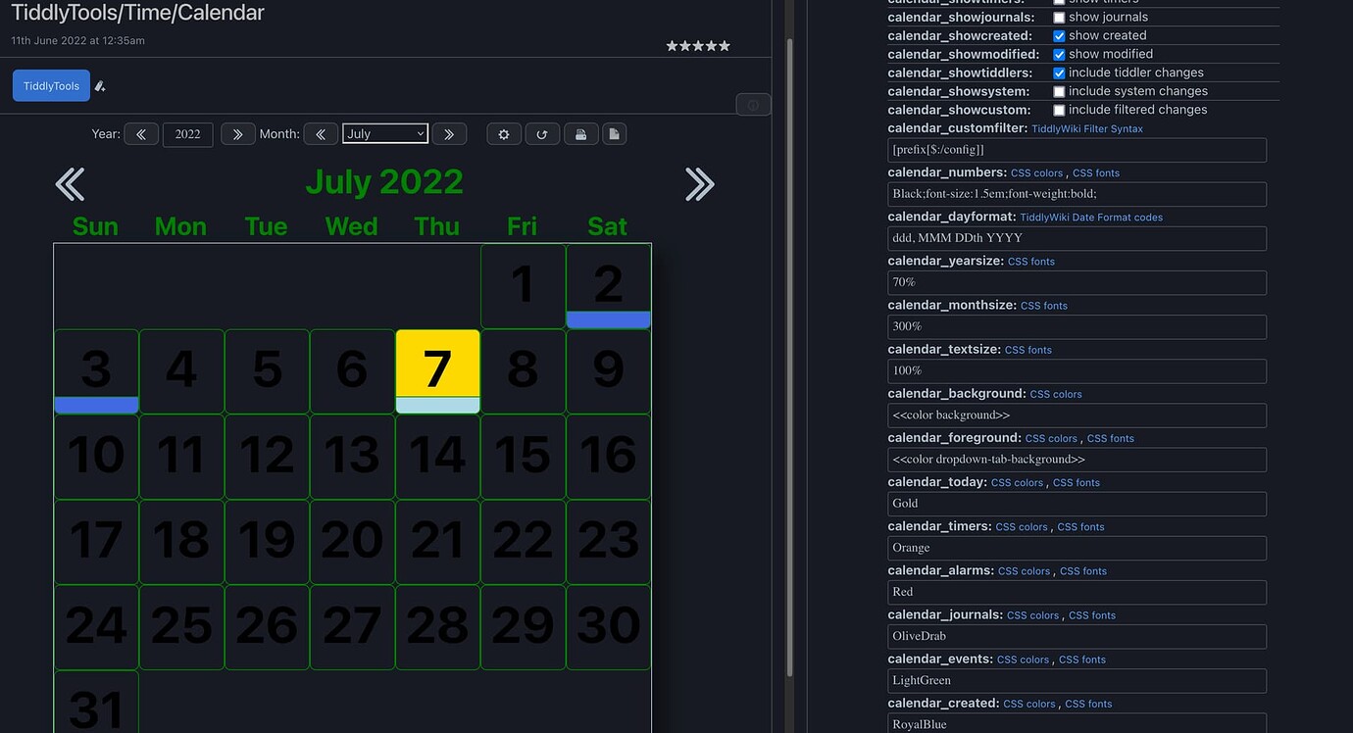Jump to August with the large right chevron
This screenshot has height=733, width=1353.
point(699,183)
